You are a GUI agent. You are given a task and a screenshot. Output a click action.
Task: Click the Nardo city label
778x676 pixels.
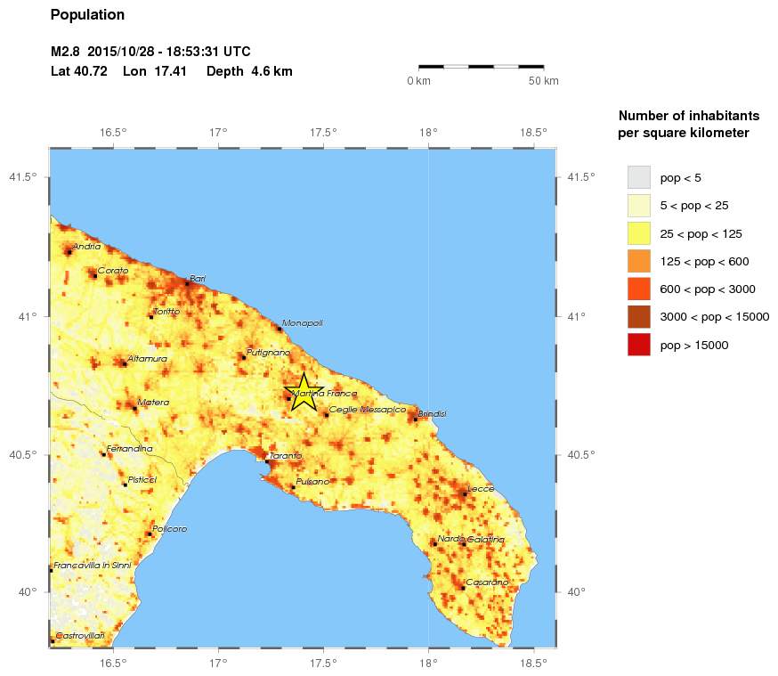coord(451,539)
